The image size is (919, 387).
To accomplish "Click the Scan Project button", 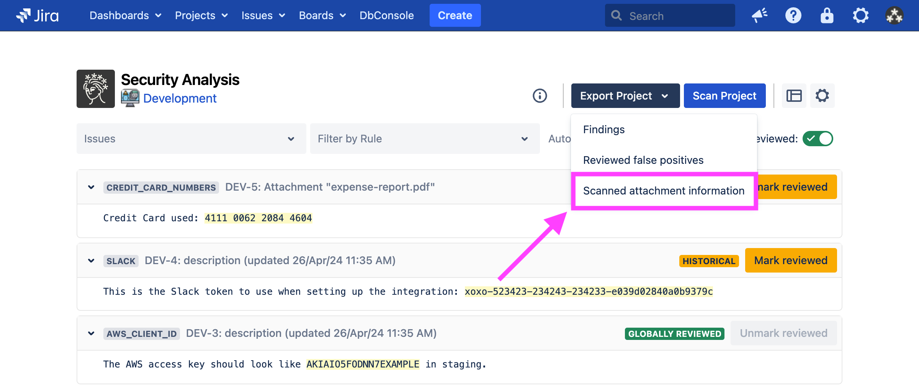I will coord(724,96).
